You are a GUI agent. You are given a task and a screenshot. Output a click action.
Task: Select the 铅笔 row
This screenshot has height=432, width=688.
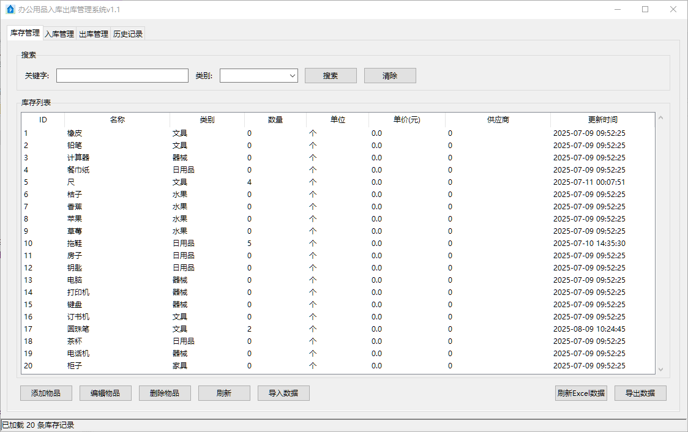tap(338, 146)
